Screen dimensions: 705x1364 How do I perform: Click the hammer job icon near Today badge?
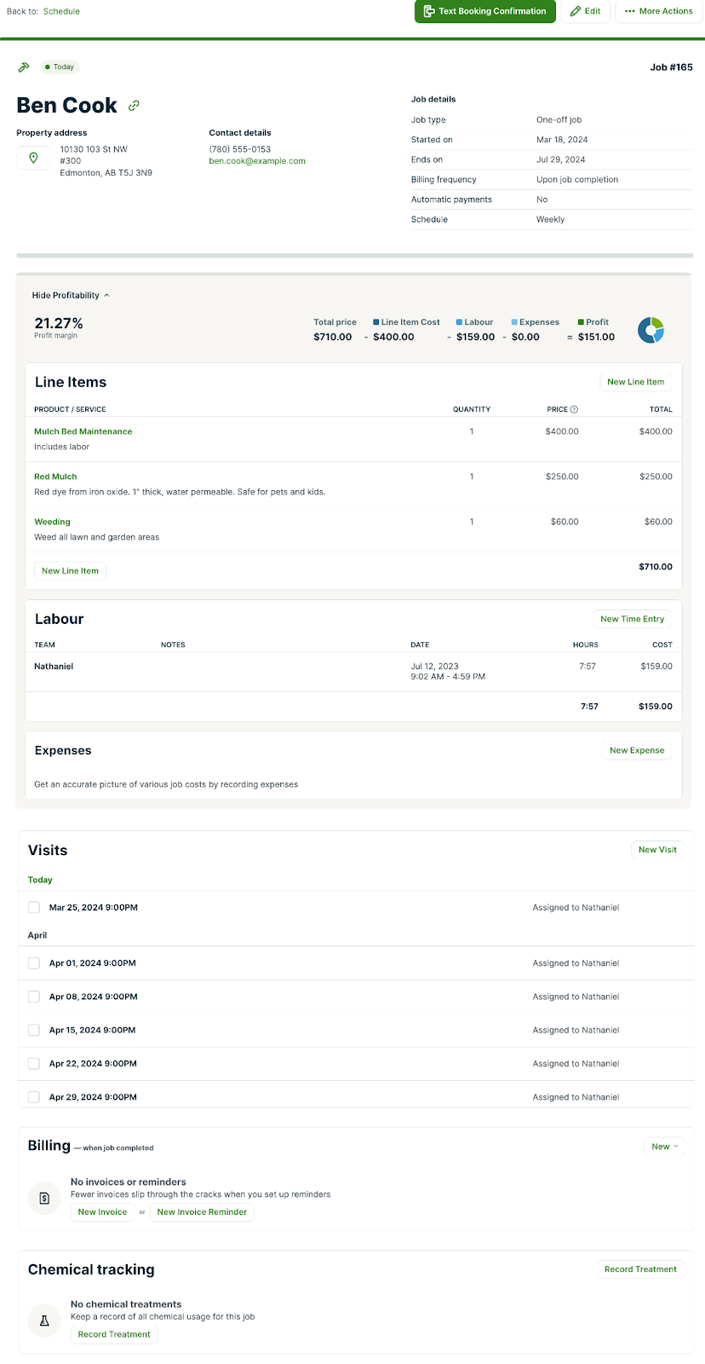click(24, 67)
